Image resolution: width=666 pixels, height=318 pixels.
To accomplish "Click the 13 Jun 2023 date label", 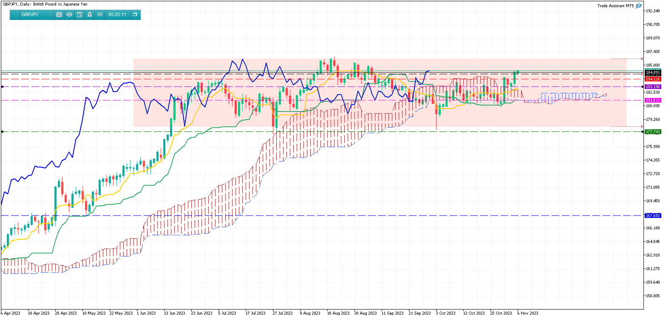I will [x=175, y=313].
